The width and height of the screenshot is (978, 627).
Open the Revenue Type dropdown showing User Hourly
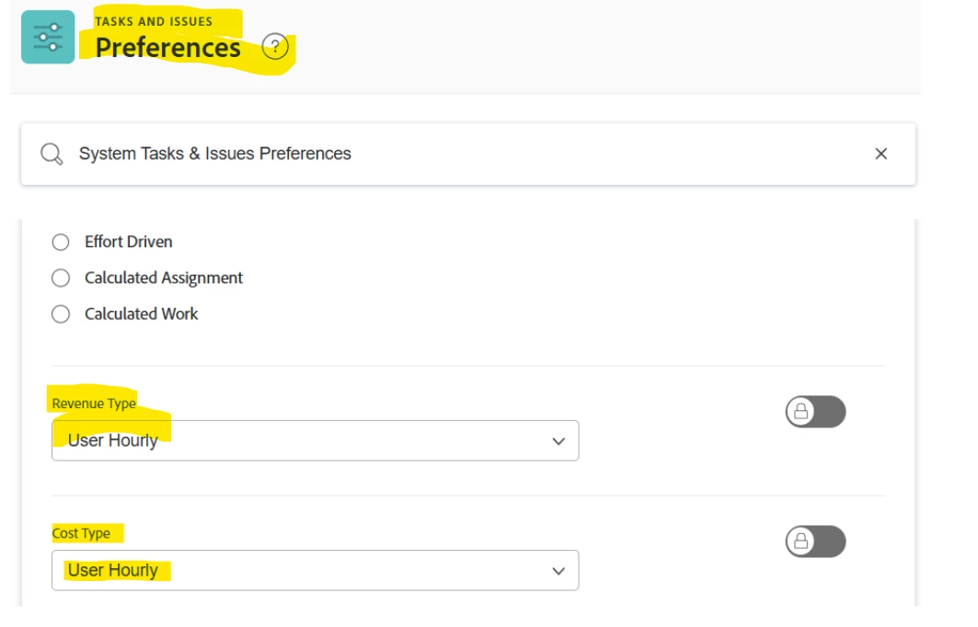(x=304, y=440)
